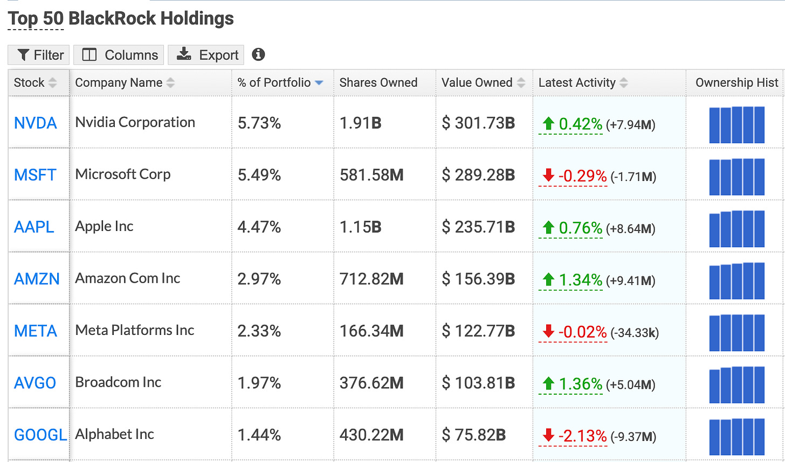The width and height of the screenshot is (785, 462).
Task: Click the green up arrow in Apple row
Action: pos(548,228)
